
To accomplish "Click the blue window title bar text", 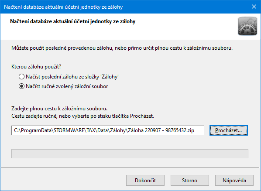I will pos(63,7).
